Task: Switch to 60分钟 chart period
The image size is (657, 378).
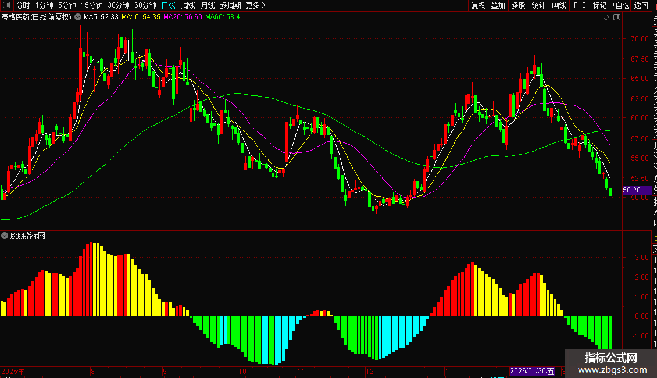Action: pyautogui.click(x=145, y=5)
